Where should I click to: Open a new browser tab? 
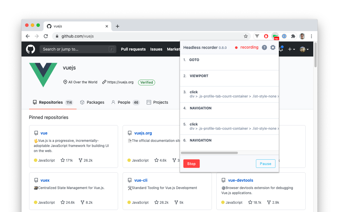118,26
